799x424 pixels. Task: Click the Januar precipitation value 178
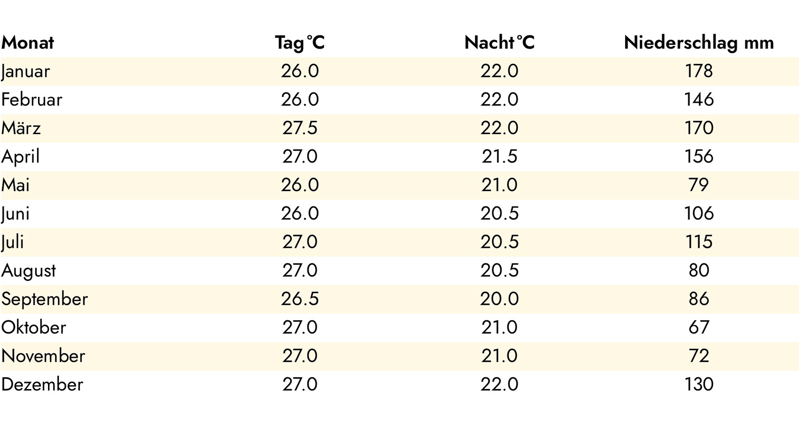pyautogui.click(x=699, y=71)
